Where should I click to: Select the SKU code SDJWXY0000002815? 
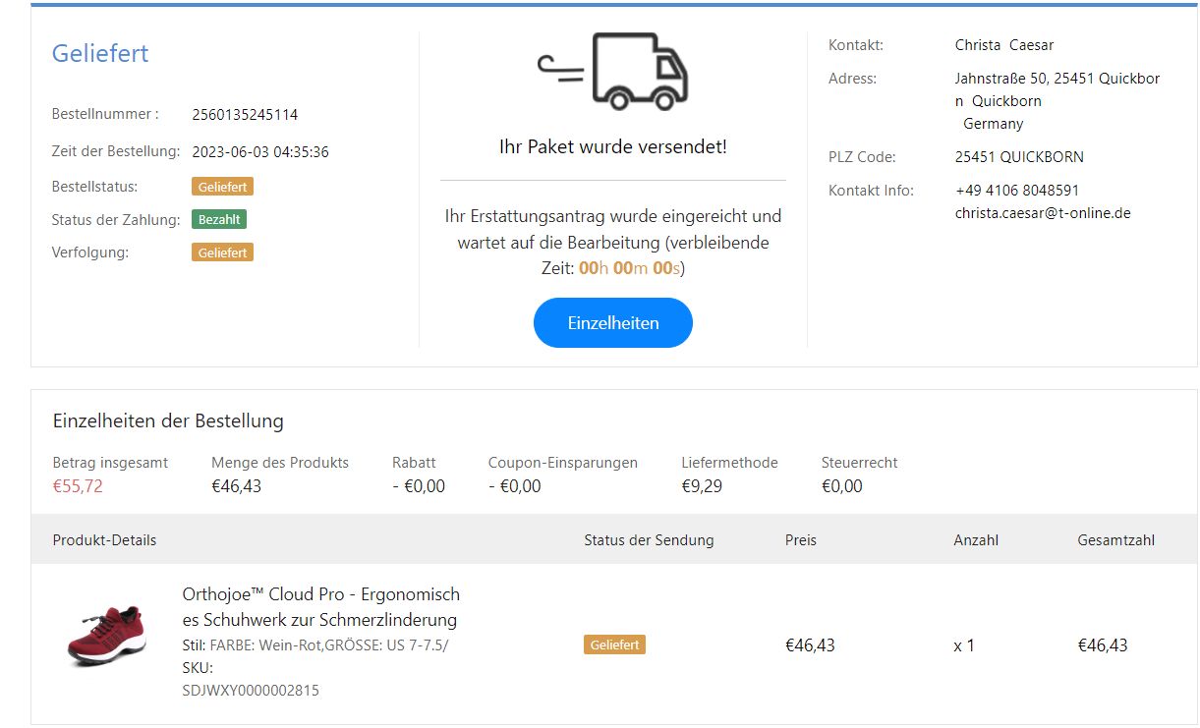pos(251,691)
